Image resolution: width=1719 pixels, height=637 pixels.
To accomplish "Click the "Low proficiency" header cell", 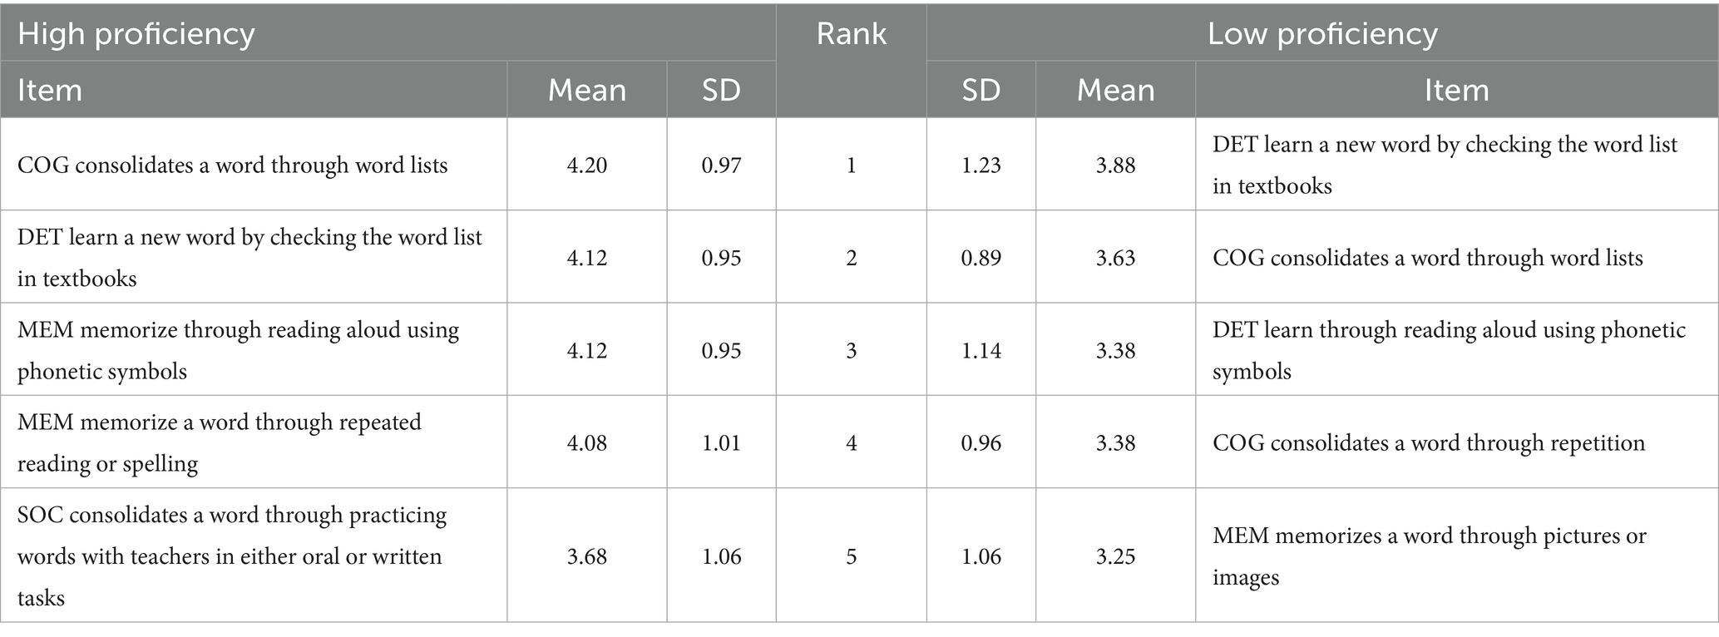I will 1321,34.
